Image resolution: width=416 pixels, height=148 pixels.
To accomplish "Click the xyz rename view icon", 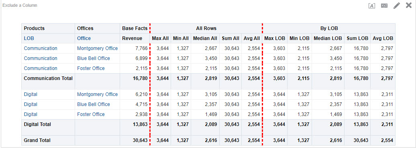I will click(384, 6).
